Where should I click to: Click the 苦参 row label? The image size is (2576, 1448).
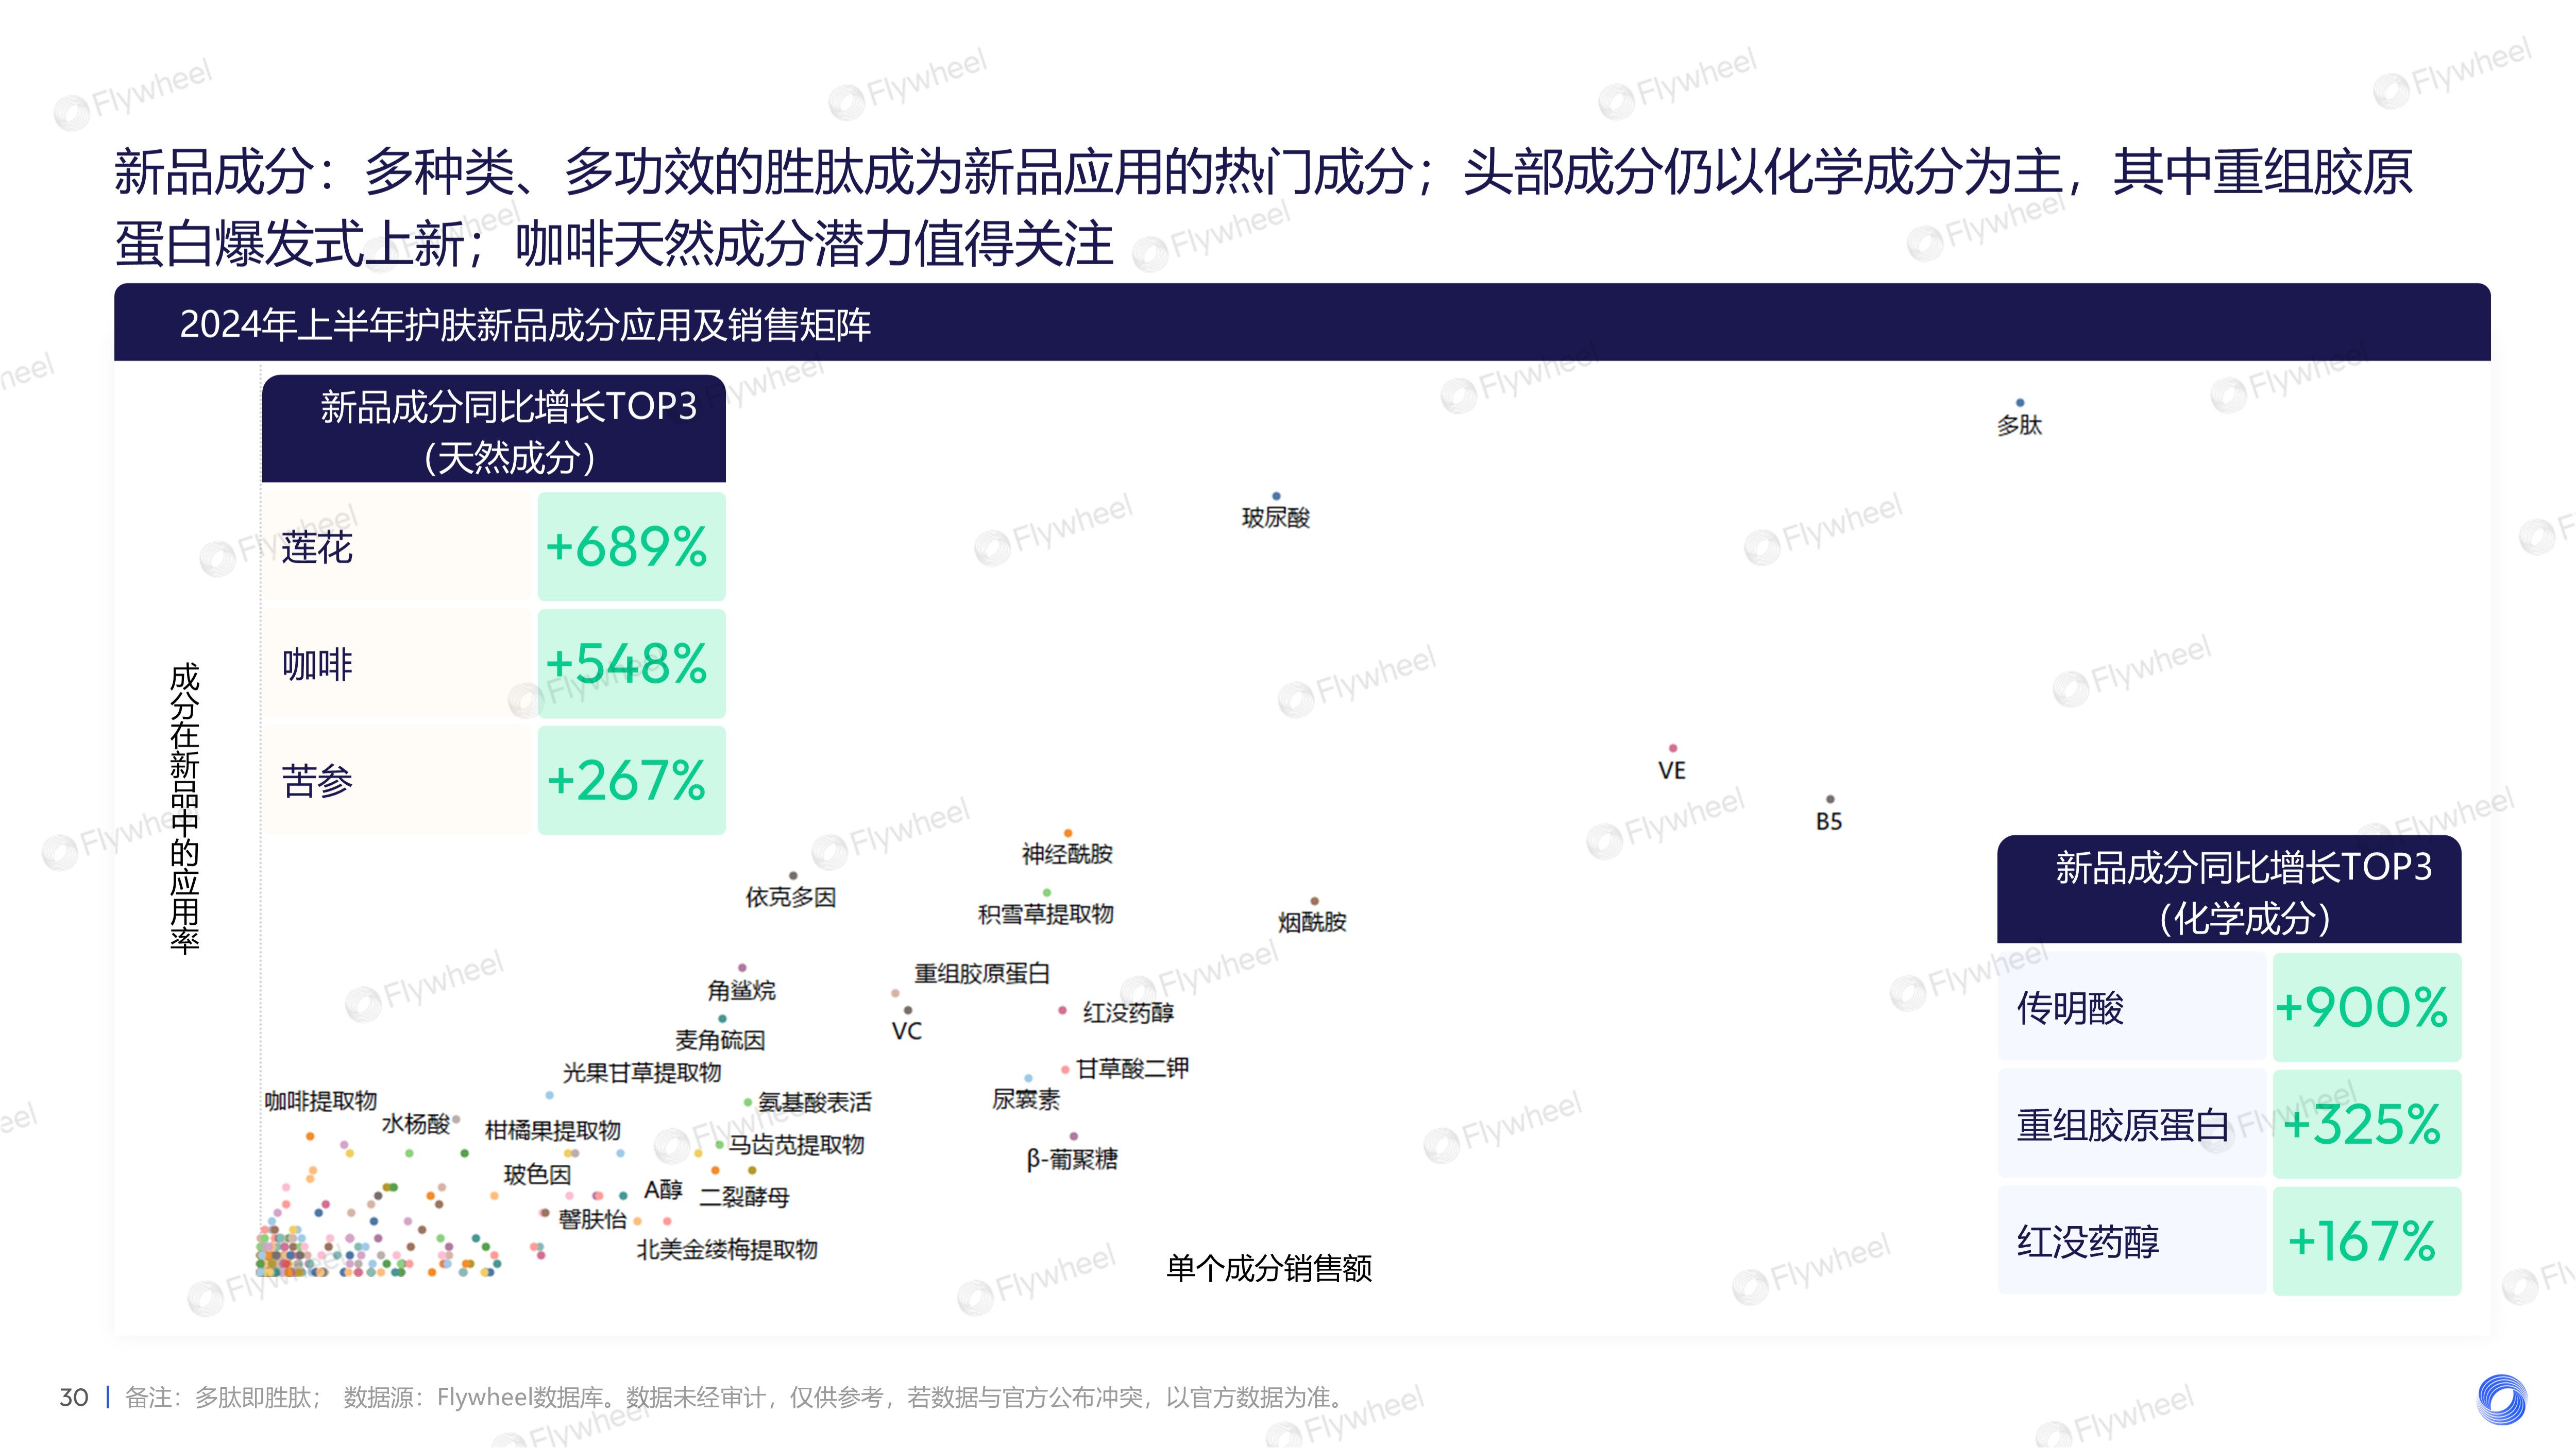[x=317, y=781]
